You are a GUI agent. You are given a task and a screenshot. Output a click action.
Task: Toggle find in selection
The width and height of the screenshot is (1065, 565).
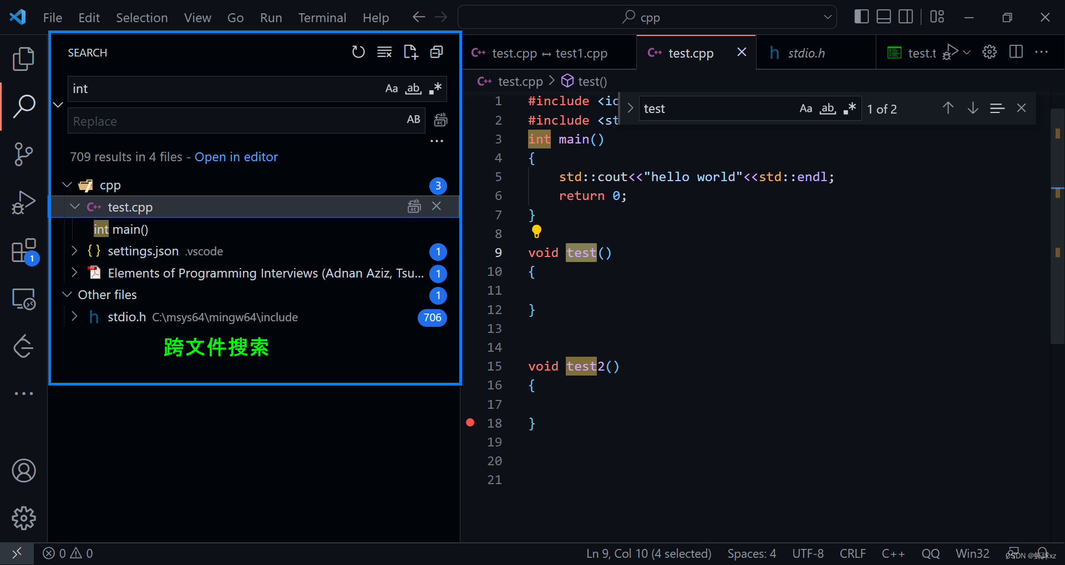[997, 108]
